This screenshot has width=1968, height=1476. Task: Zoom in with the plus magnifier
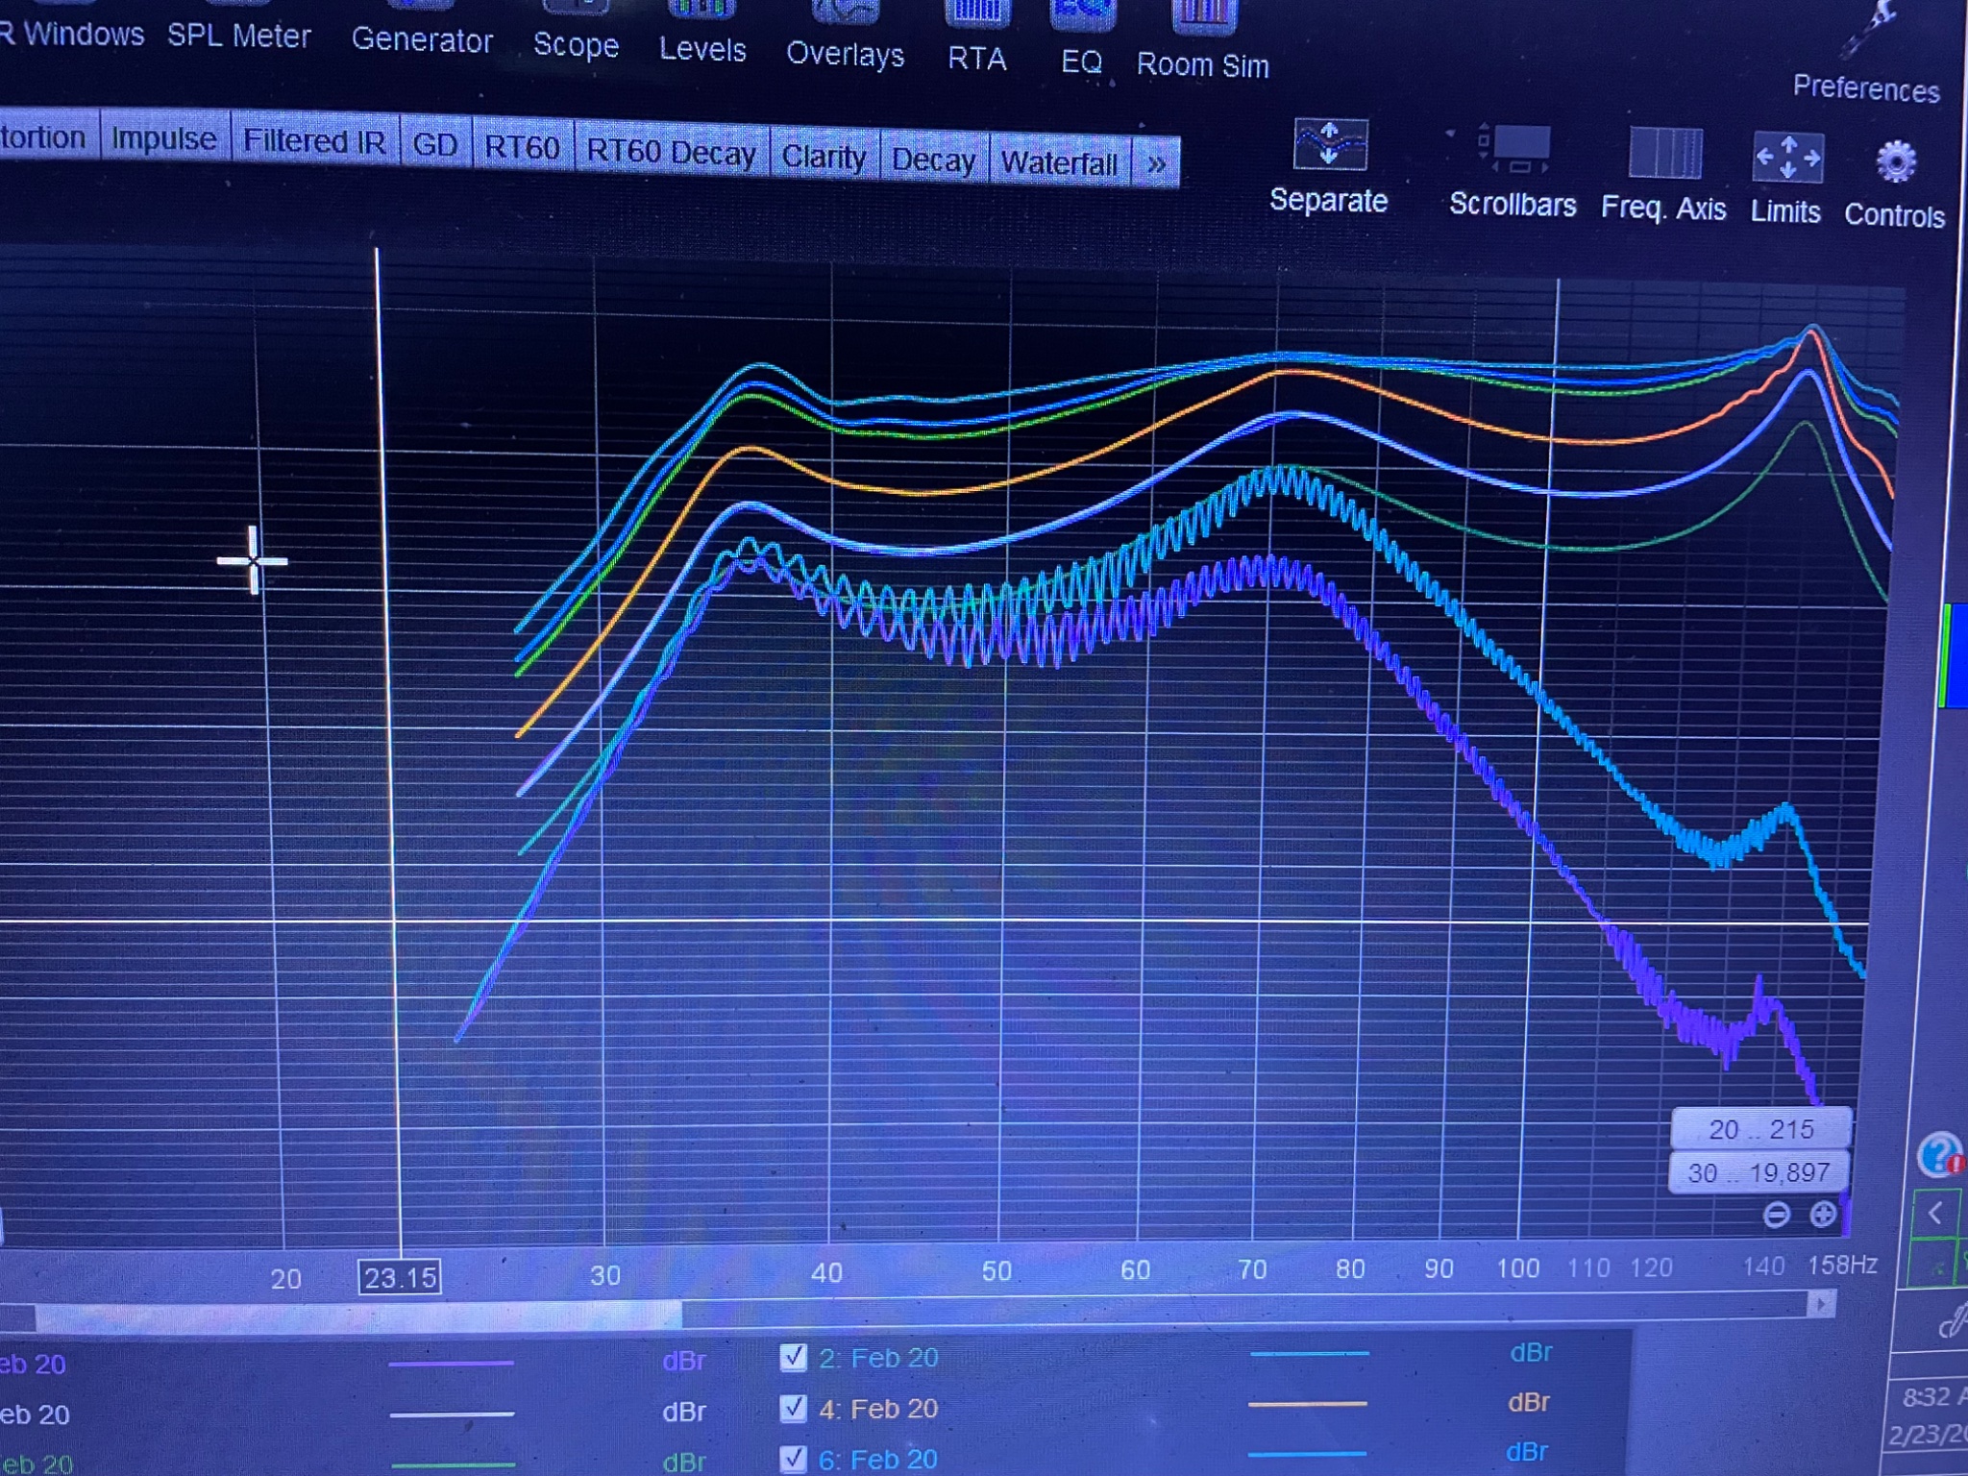[1822, 1215]
